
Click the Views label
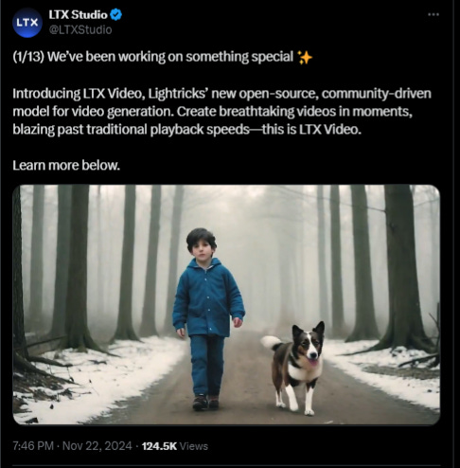coord(194,446)
